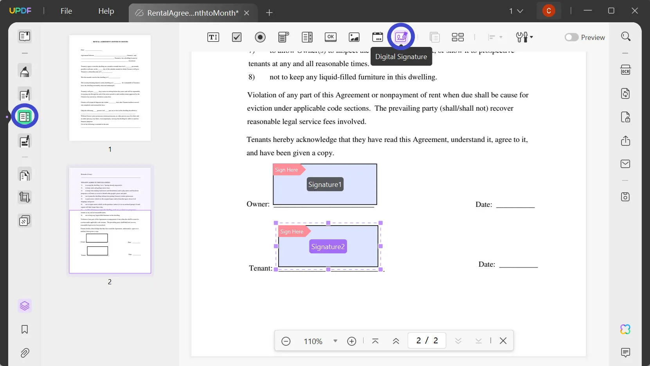The image size is (650, 366).
Task: Click the OCR icon in right sidebar
Action: [x=625, y=70]
